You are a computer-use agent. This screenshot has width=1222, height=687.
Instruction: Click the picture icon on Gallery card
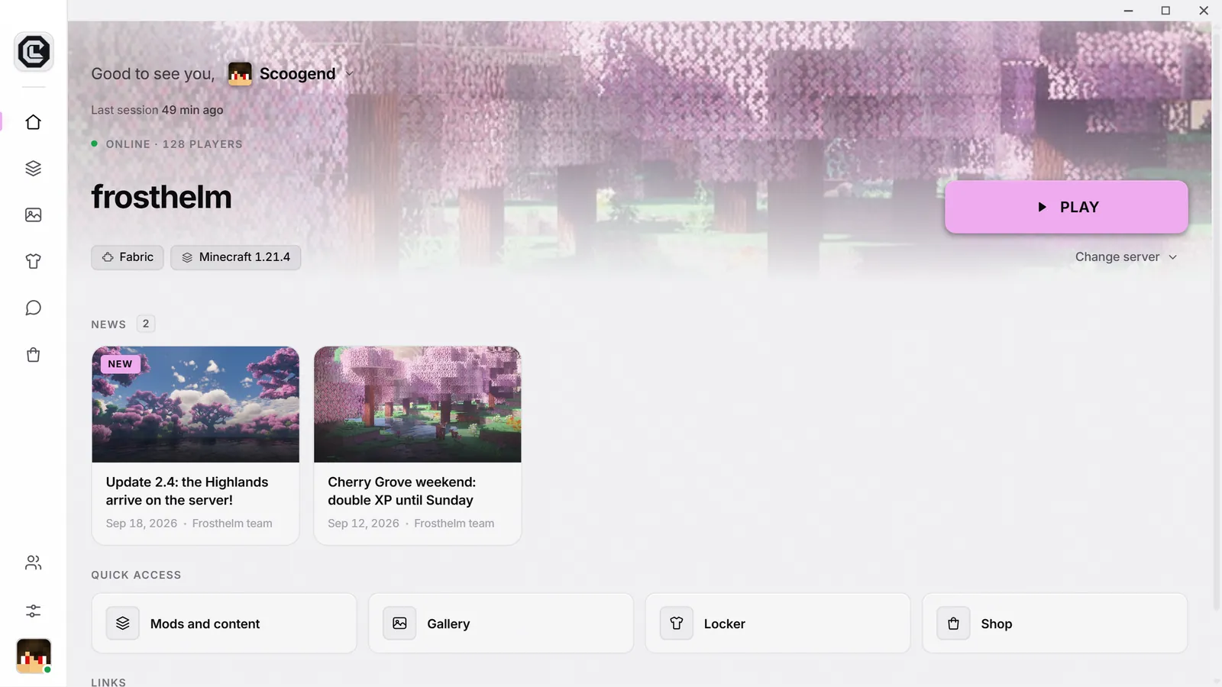point(399,624)
